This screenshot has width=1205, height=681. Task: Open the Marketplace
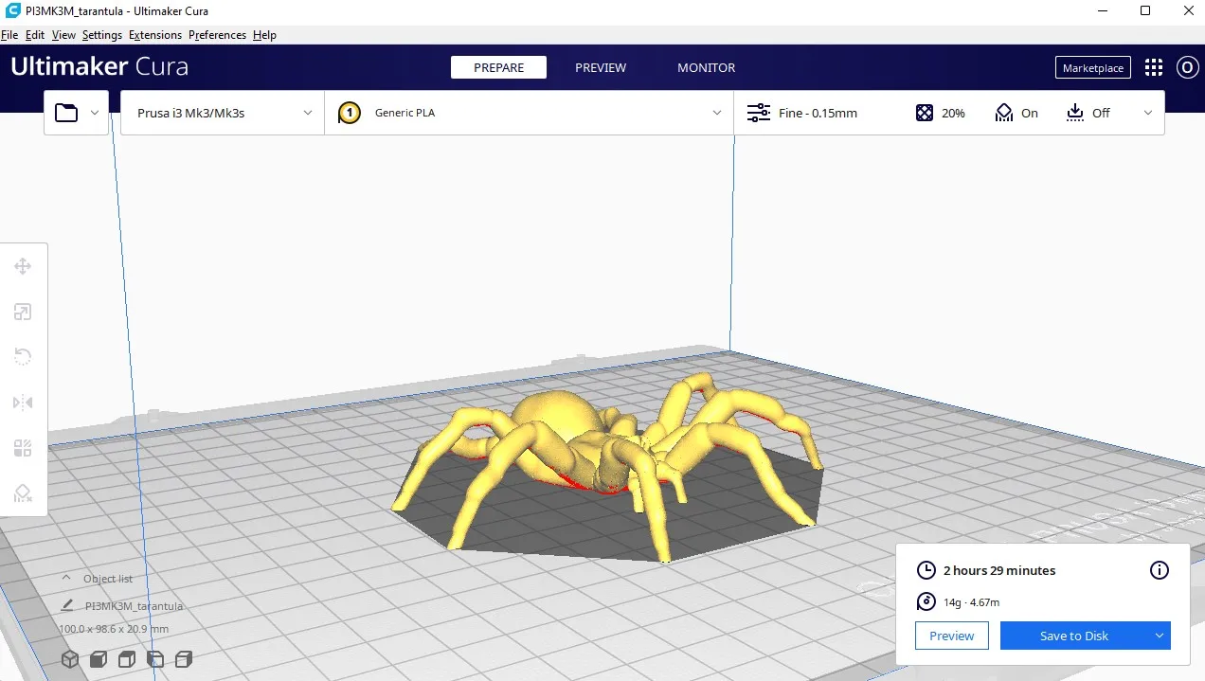[1092, 68]
